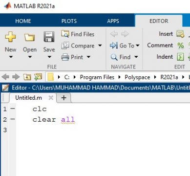
Task: Expand the arrow before C: in path
Action: pyautogui.click(x=59, y=77)
